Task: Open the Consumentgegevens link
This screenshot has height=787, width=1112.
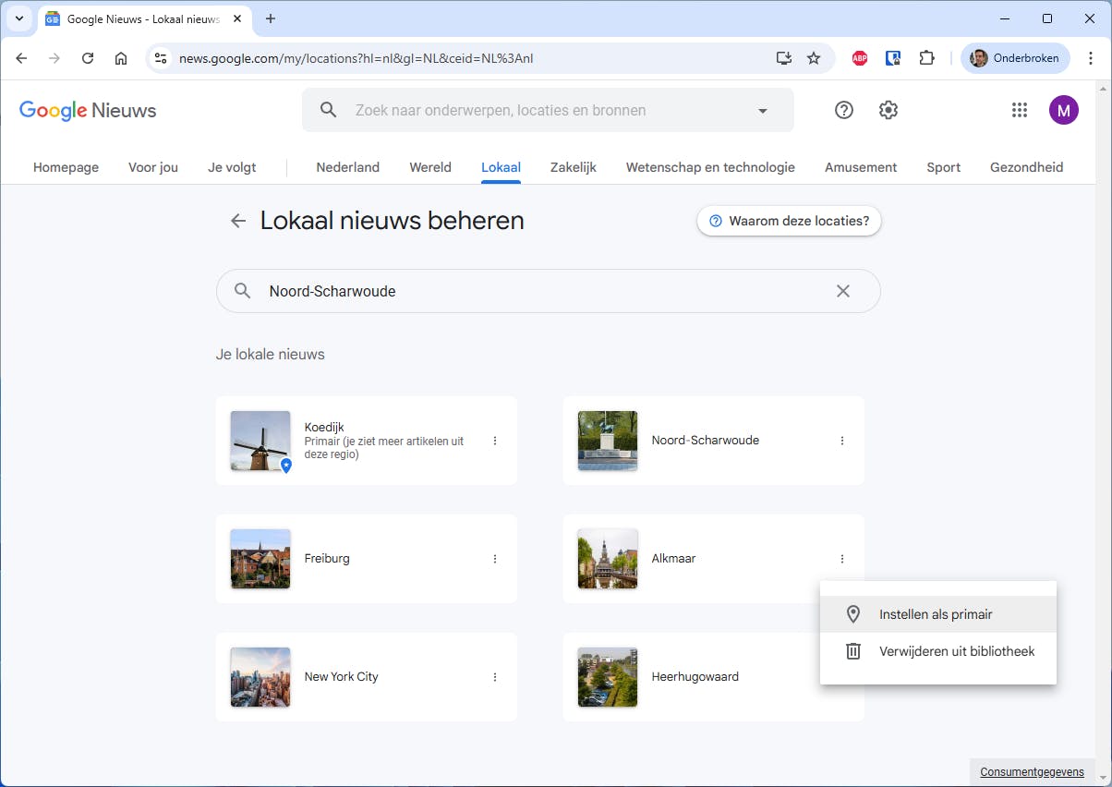Action: click(1032, 771)
